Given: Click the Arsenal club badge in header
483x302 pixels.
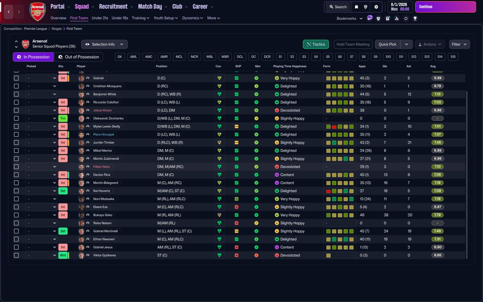Looking at the screenshot, I should coord(37,11).
